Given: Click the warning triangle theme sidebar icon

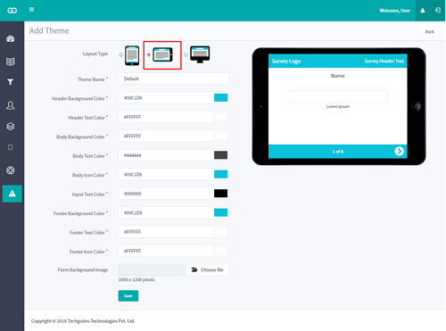Looking at the screenshot, I should pos(12,194).
